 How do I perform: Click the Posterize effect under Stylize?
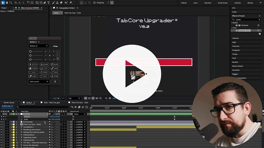244,26
